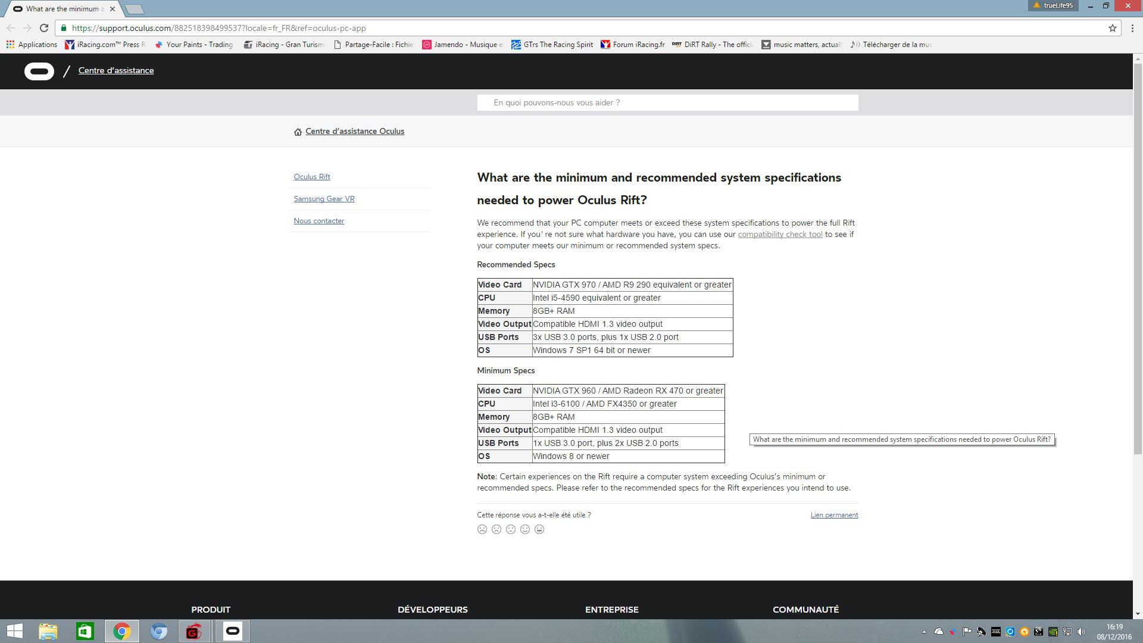
Task: Click the OneDrive cloud tray icon
Action: pos(939,632)
